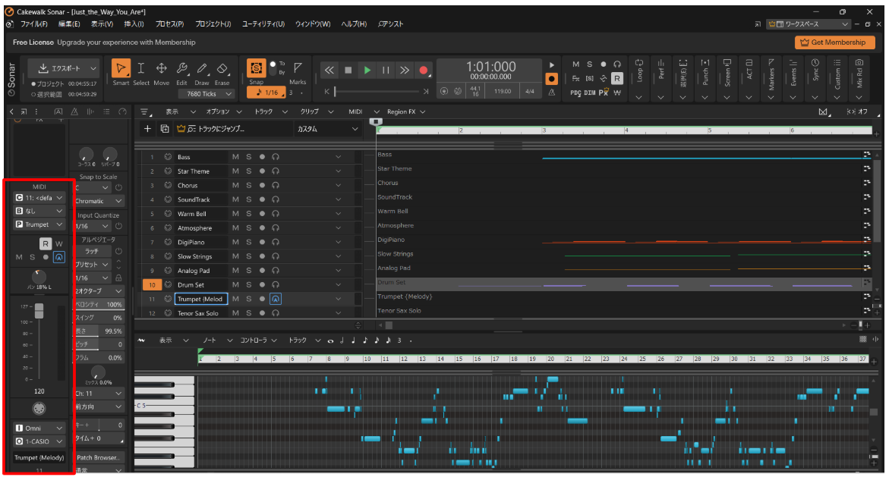Click the Sync clock icon
This screenshot has height=477, width=889.
815,64
